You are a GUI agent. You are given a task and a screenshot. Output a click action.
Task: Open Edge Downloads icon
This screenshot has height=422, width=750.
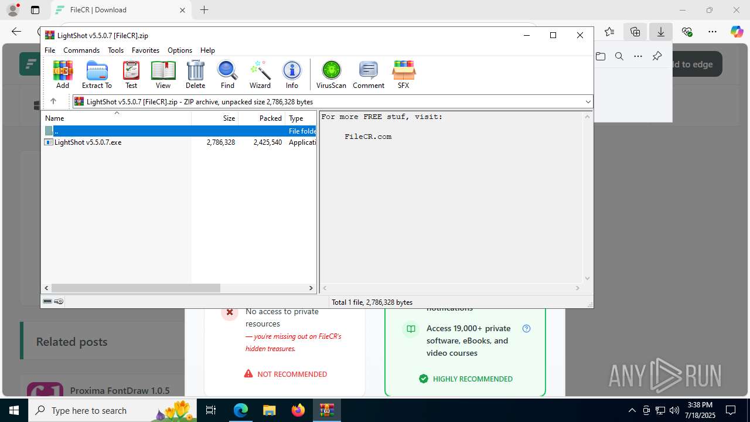pos(661,32)
